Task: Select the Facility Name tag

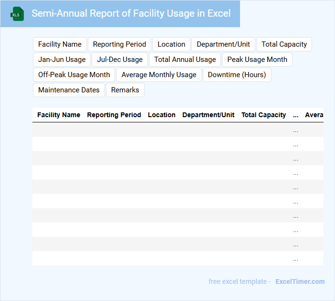Action: pos(60,44)
